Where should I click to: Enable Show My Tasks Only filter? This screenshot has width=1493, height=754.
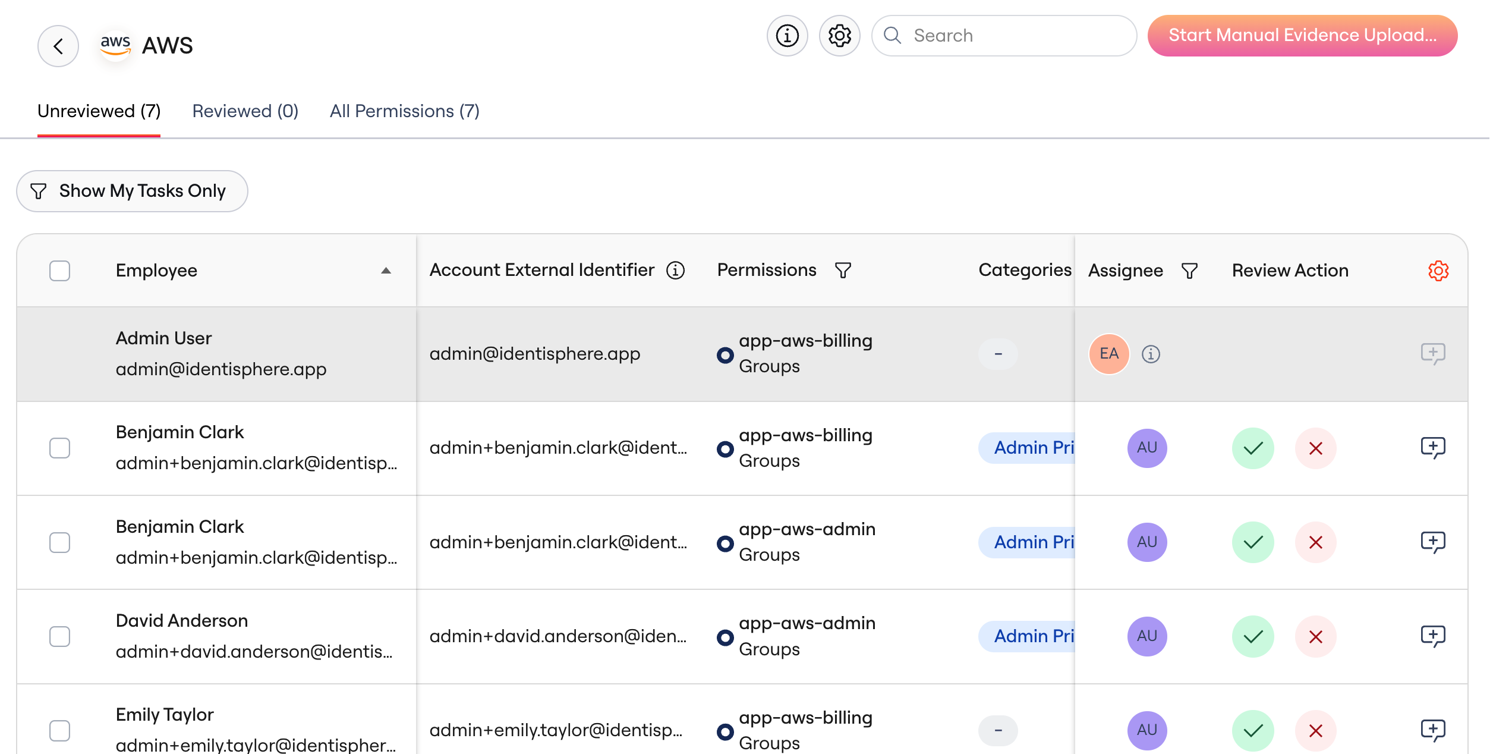[x=132, y=191]
